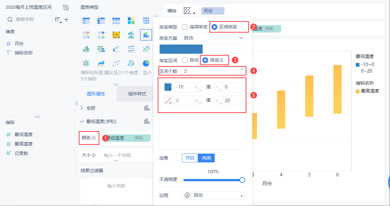Open the < operator dropdown before 0 value
This screenshot has width=390, height=206.
click(x=218, y=87)
